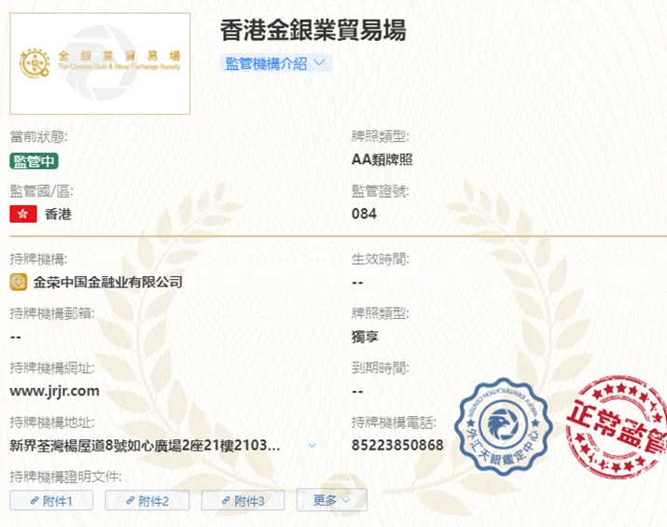This screenshot has width=667, height=527.
Task: Select the phone number 85223850868
Action: pyautogui.click(x=397, y=445)
